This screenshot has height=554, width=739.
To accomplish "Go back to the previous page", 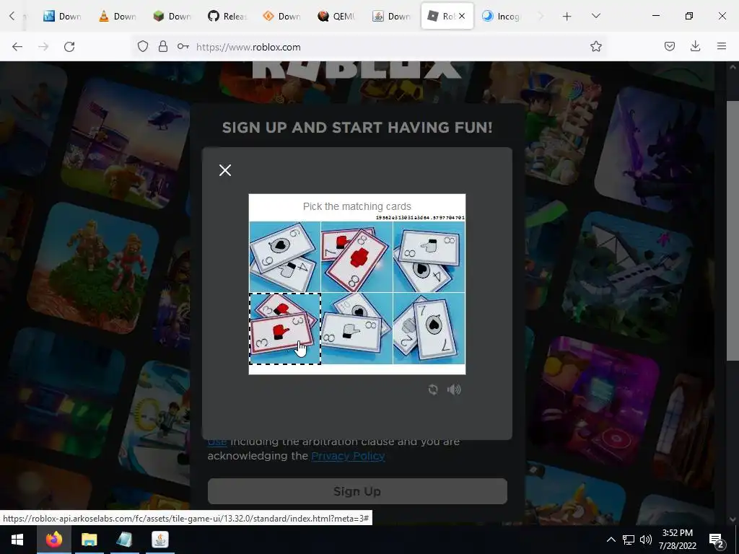I will pyautogui.click(x=17, y=47).
